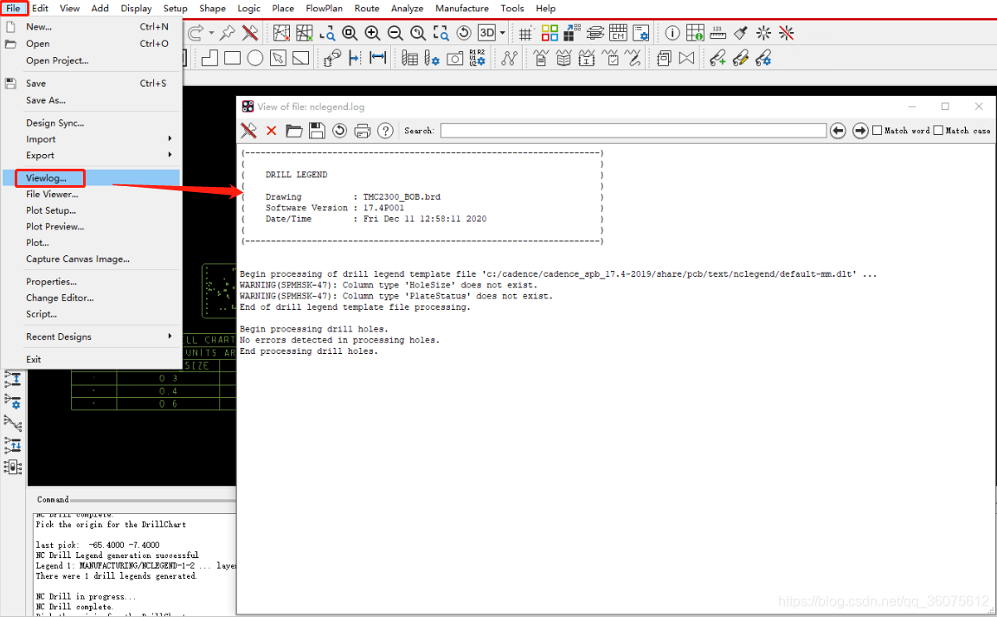997x617 pixels.
Task: Enable the Match word checkbox
Action: pos(878,131)
